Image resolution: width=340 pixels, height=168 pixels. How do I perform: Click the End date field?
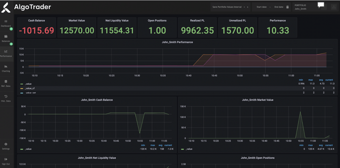click(x=279, y=7)
